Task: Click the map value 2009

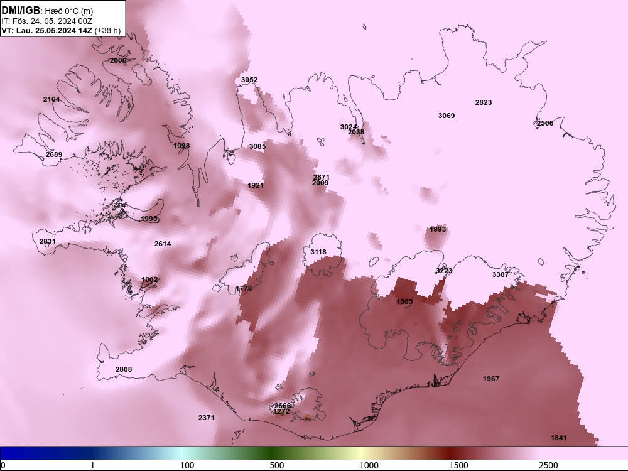Action: [320, 183]
